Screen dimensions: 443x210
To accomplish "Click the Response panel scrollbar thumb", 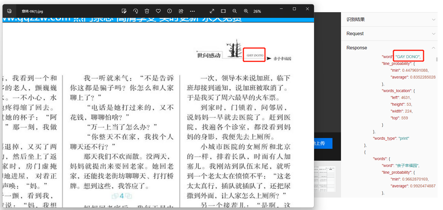I will (437, 60).
